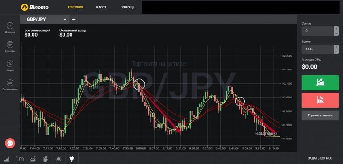Click the plug connection icon
Image resolution: width=343 pixels, height=164 pixels.
point(71,159)
